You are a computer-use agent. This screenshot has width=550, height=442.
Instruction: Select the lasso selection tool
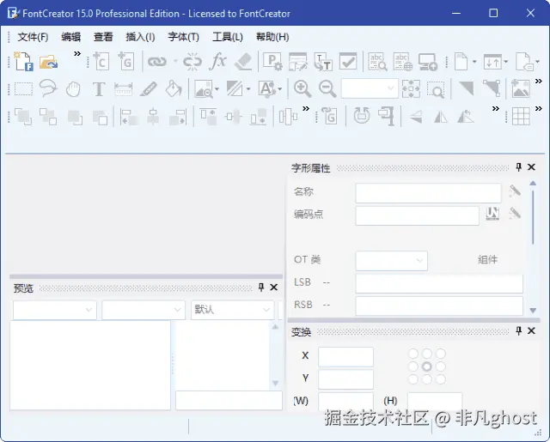tap(48, 88)
